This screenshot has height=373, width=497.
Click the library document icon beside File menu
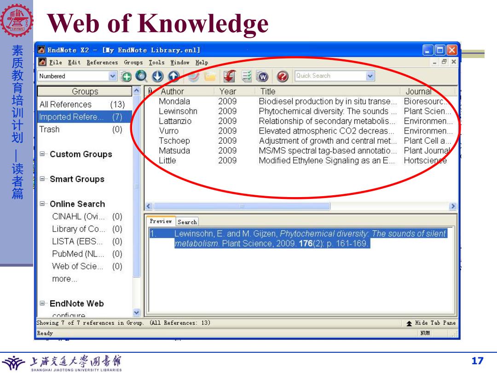pos(42,62)
